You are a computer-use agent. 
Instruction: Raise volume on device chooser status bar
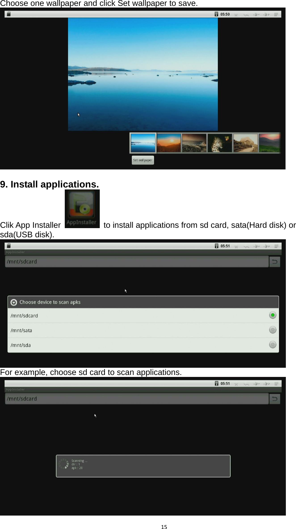[267, 246]
